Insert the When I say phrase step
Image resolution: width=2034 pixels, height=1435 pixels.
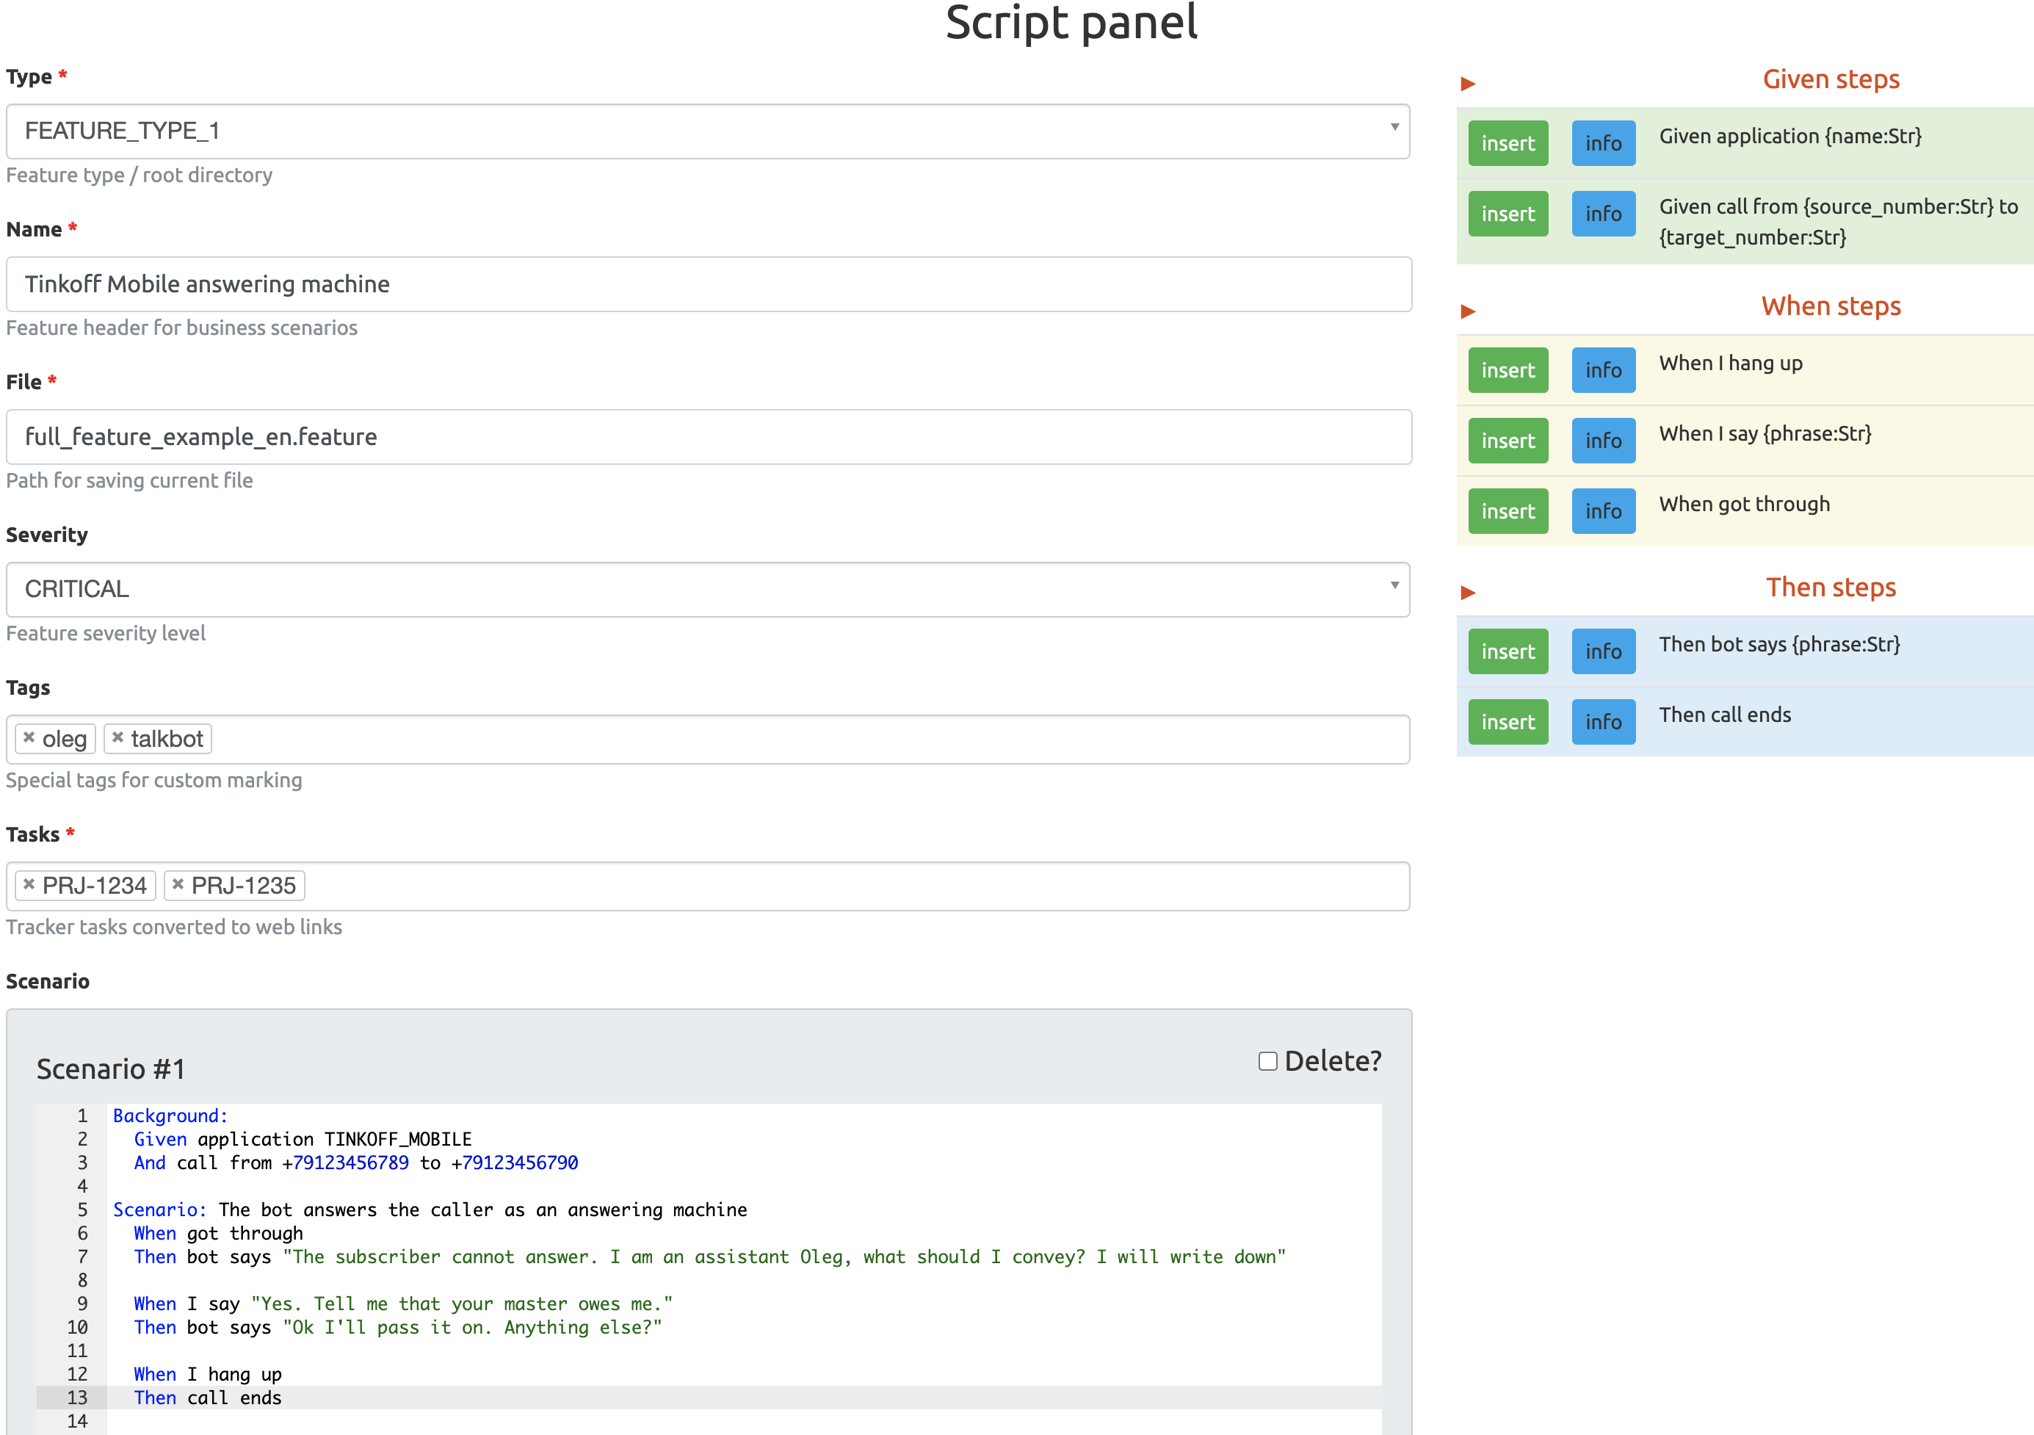tap(1508, 440)
